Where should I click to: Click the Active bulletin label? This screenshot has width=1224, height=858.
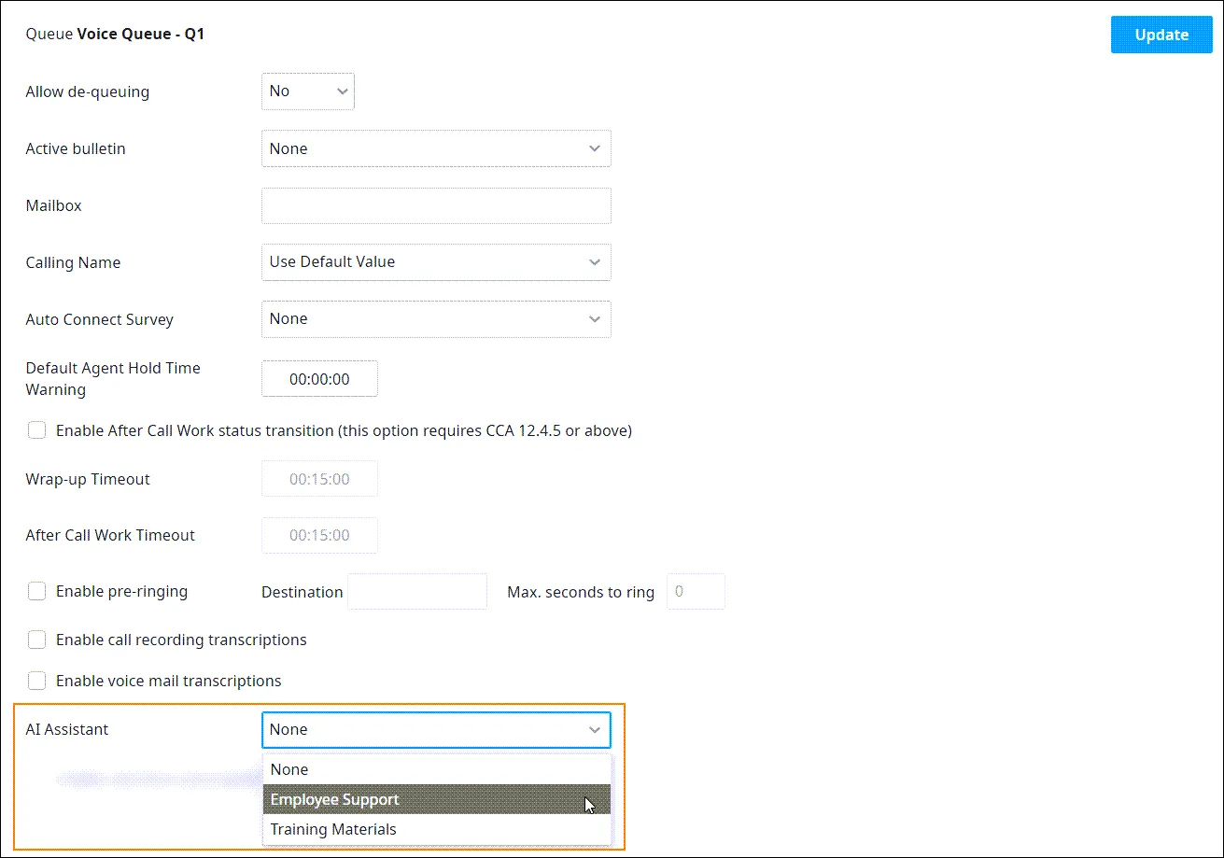pos(76,148)
